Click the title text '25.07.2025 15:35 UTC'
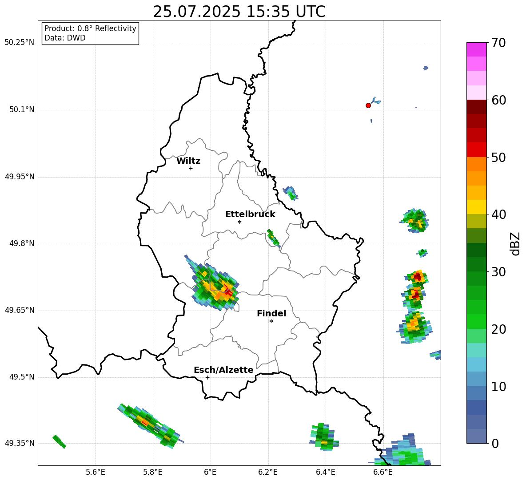Image resolution: width=526 pixels, height=481 pixels. click(x=239, y=12)
